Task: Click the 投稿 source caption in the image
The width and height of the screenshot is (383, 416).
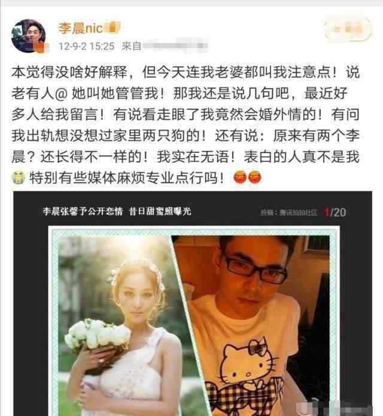Action: 288,213
